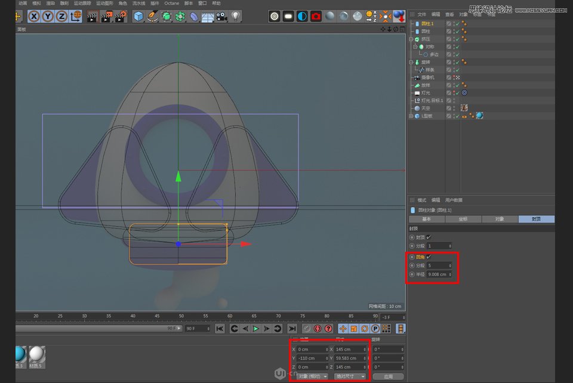This screenshot has height=383, width=573.
Task: Open the Octane menu in the menu bar
Action: tap(172, 3)
